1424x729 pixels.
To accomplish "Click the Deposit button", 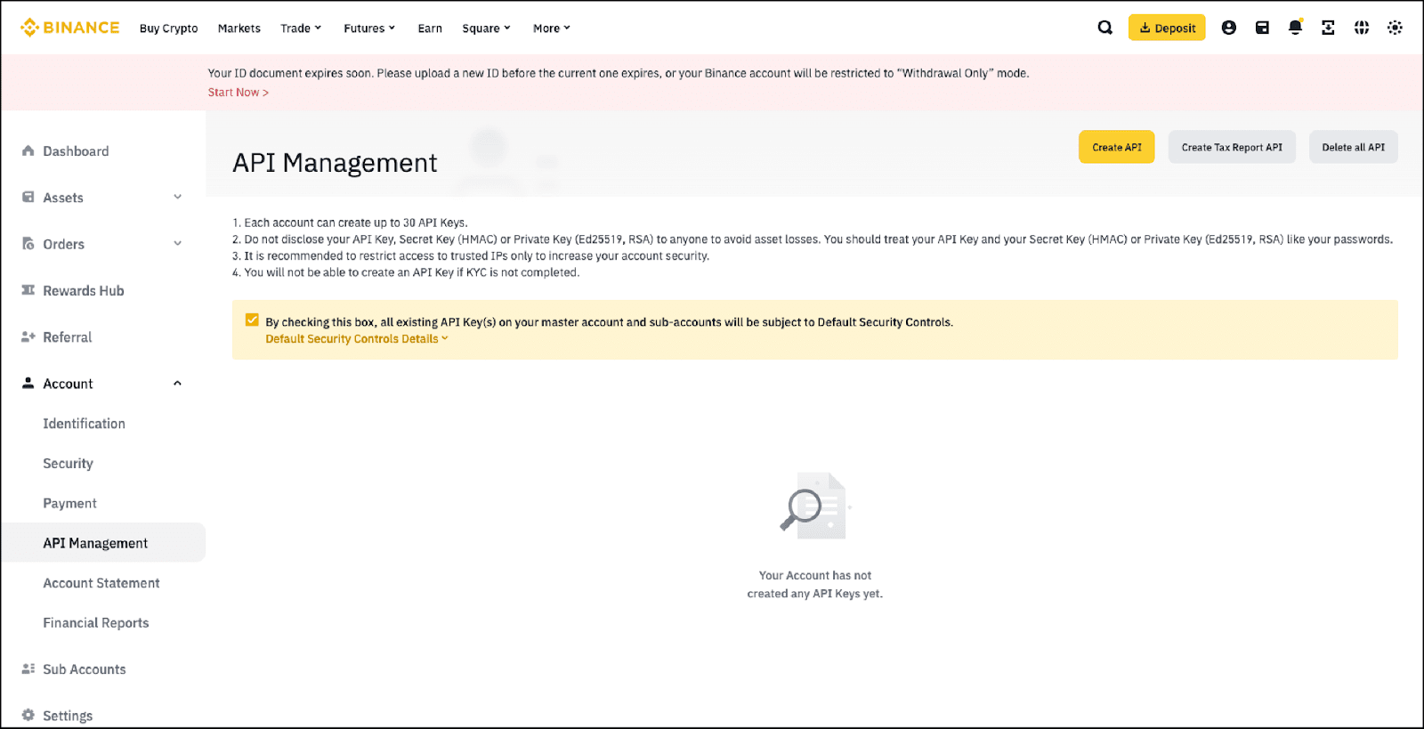I will point(1167,28).
